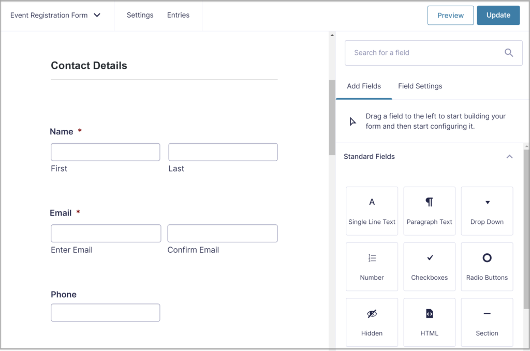Image resolution: width=530 pixels, height=351 pixels.
Task: Add a Drop Down field
Action: (x=487, y=211)
